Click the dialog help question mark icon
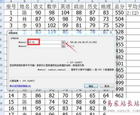Image resolution: width=140 pixels, height=115 pixels. point(104,32)
